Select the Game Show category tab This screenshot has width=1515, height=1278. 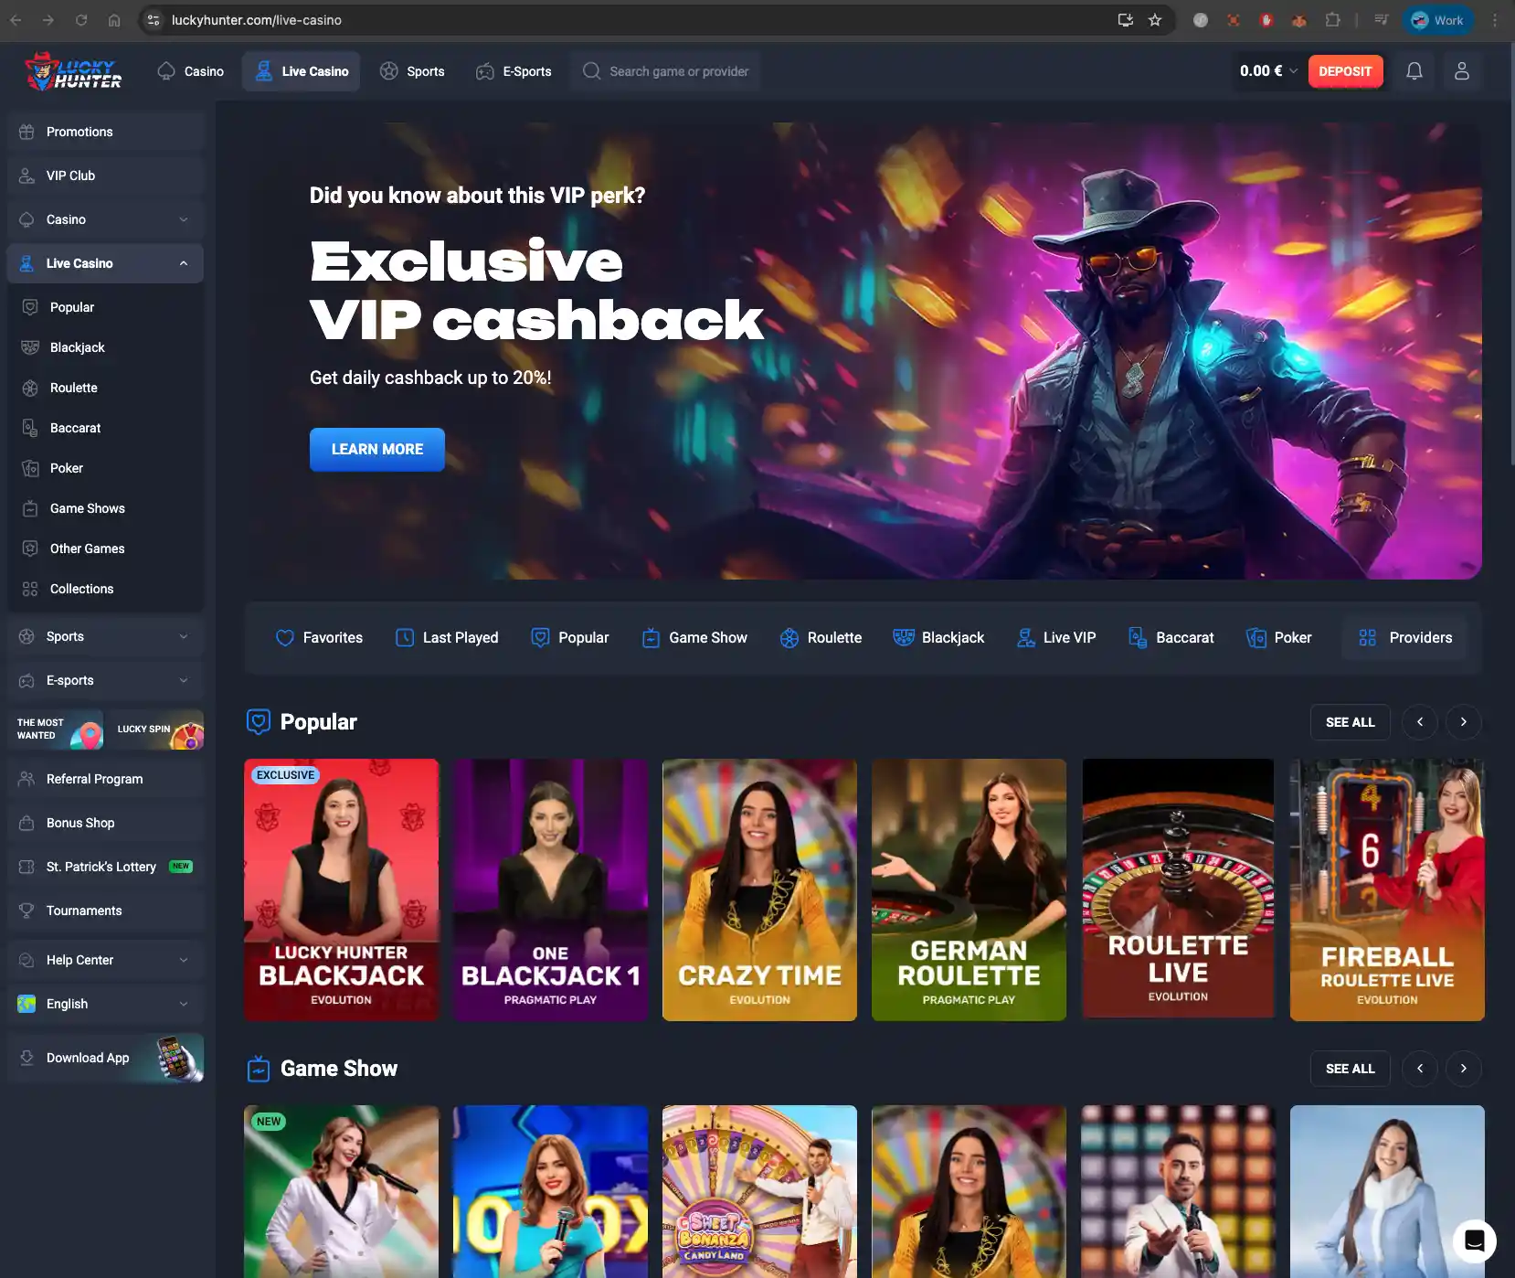[694, 638]
